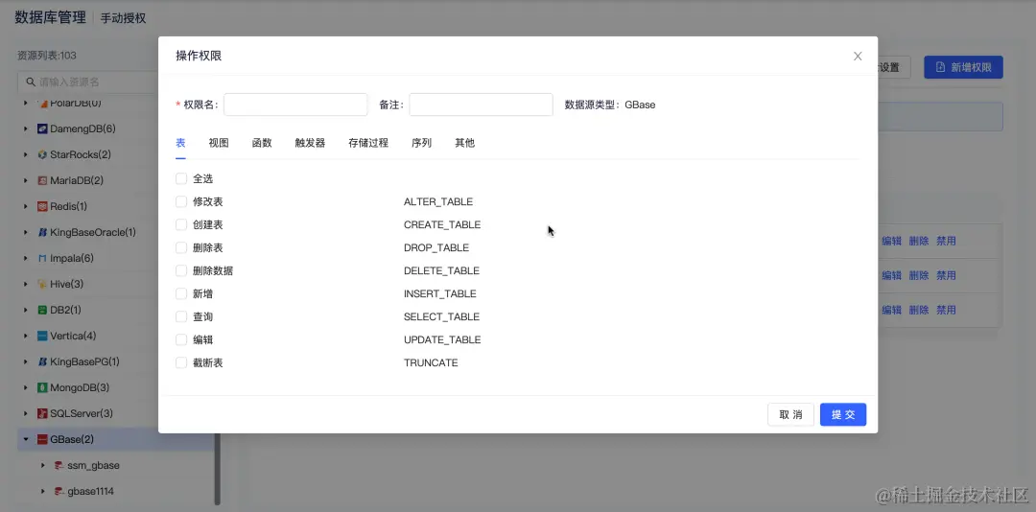Enable the 新增 INSERT_TABLE checkbox
Screen dimensions: 1036x512
(181, 293)
